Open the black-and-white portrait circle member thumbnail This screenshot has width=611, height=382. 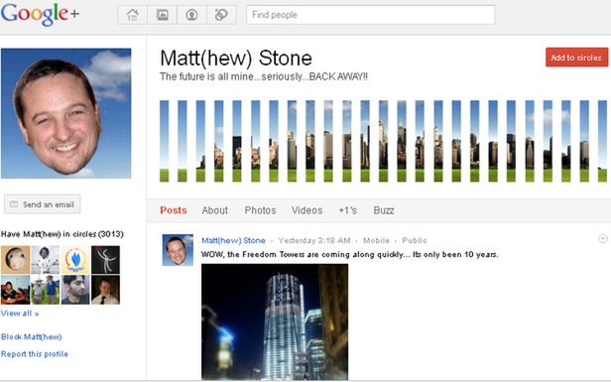coord(46,260)
